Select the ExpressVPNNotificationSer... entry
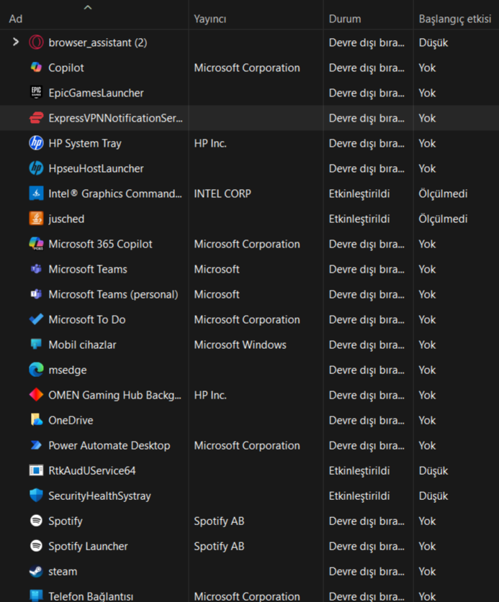 click(115, 118)
